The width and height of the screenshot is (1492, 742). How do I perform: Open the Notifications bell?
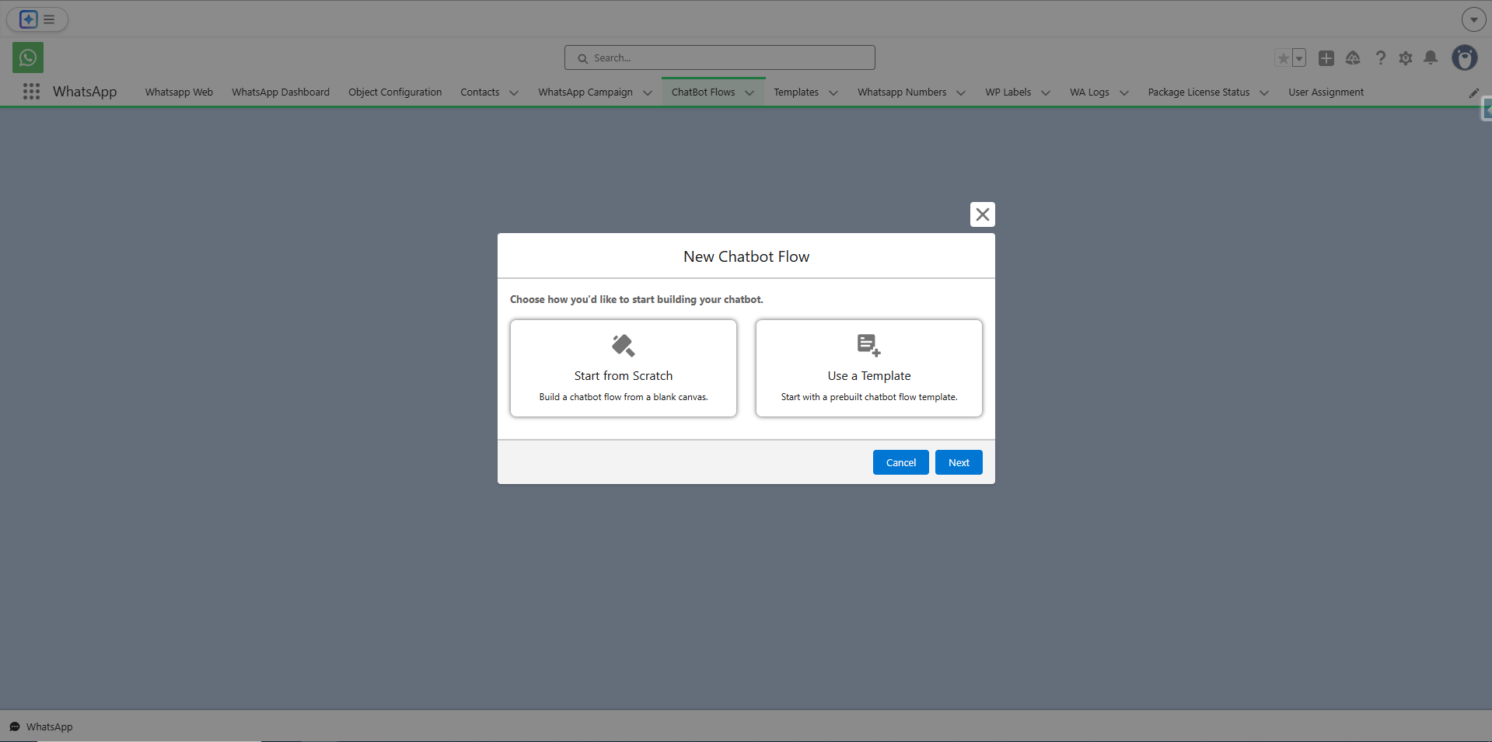pos(1431,57)
